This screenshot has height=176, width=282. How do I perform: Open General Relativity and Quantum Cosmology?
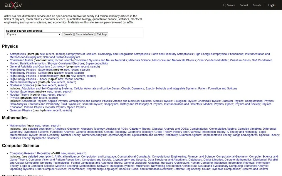37,67
